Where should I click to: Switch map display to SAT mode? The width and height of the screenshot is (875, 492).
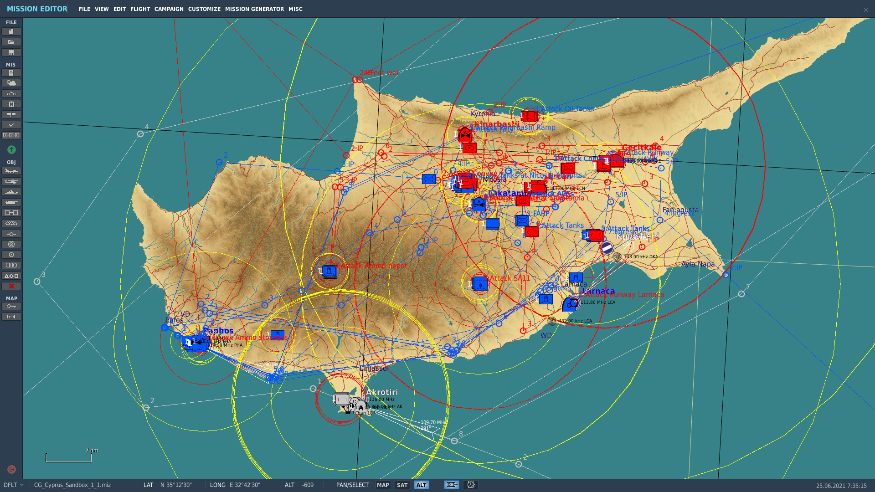(402, 485)
